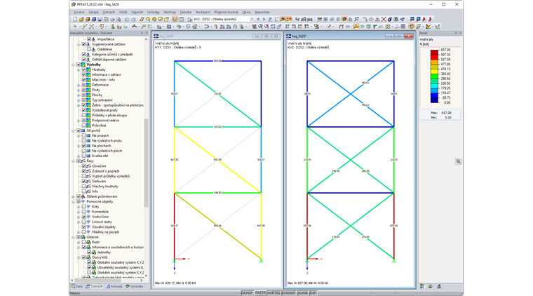This screenshot has width=533, height=296.
Task: Open the Nástroje menu
Action: pyautogui.click(x=170, y=12)
